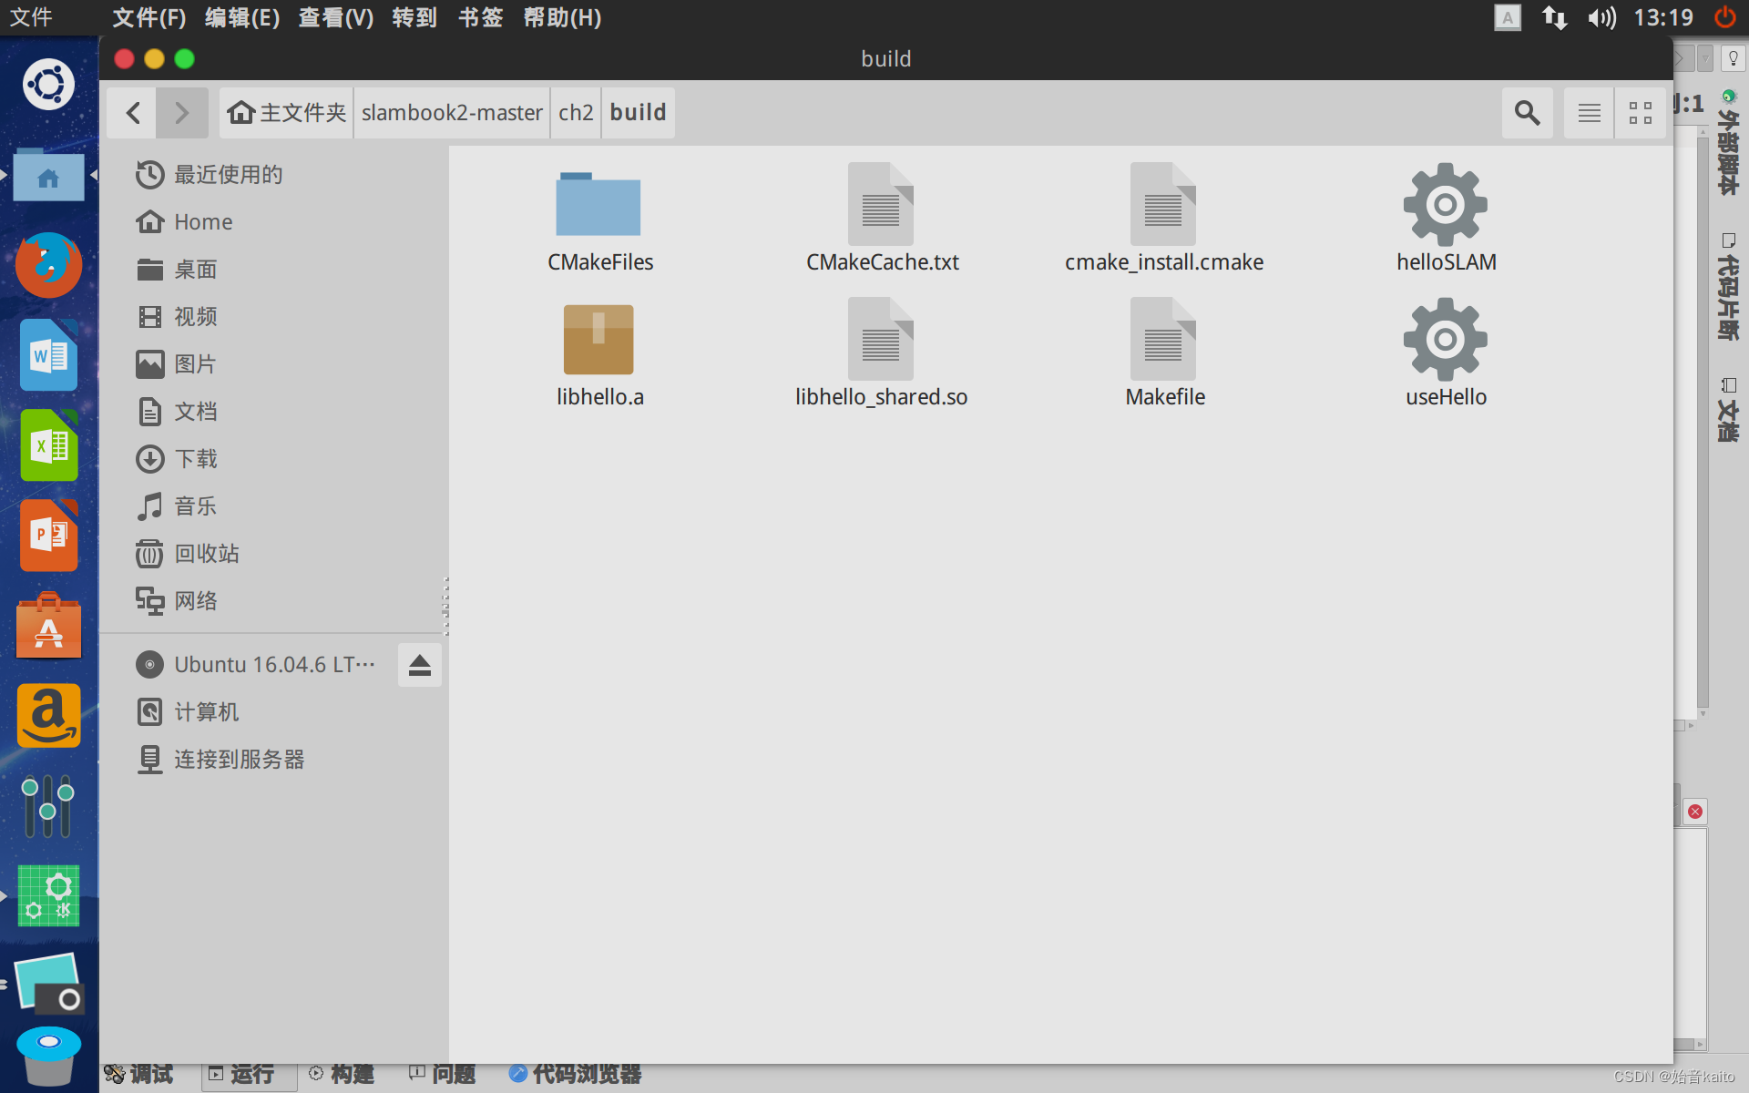Open PowerPoint from the dock
Screen dimensions: 1749x1093
pos(47,536)
